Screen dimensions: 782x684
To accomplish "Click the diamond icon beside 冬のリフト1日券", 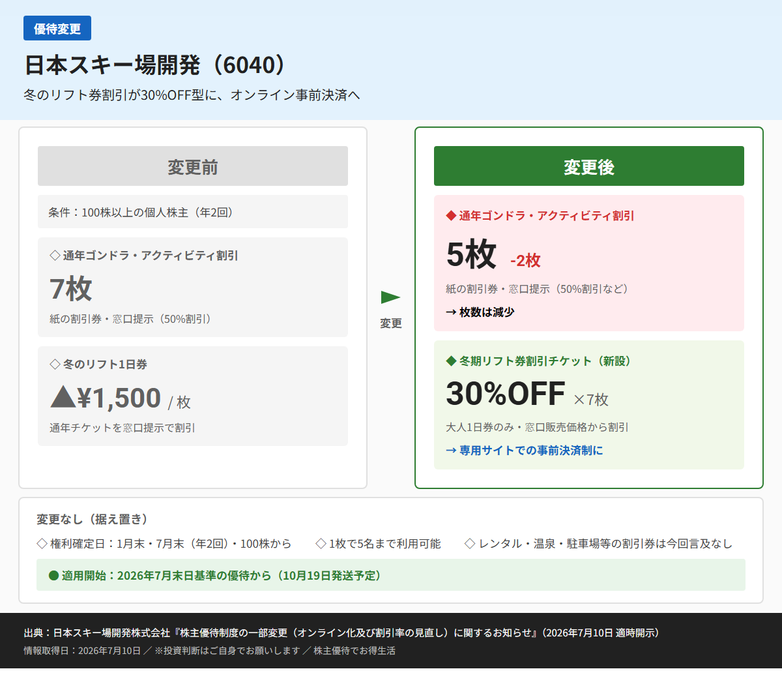I will [x=55, y=364].
